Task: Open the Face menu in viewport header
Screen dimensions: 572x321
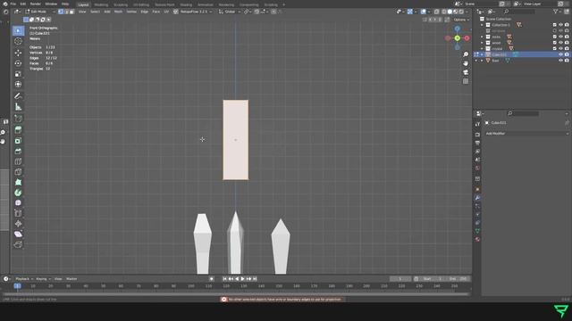Action: point(156,12)
